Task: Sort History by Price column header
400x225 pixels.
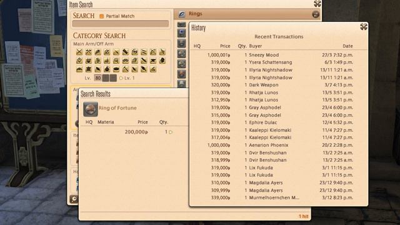Action: coord(225,46)
